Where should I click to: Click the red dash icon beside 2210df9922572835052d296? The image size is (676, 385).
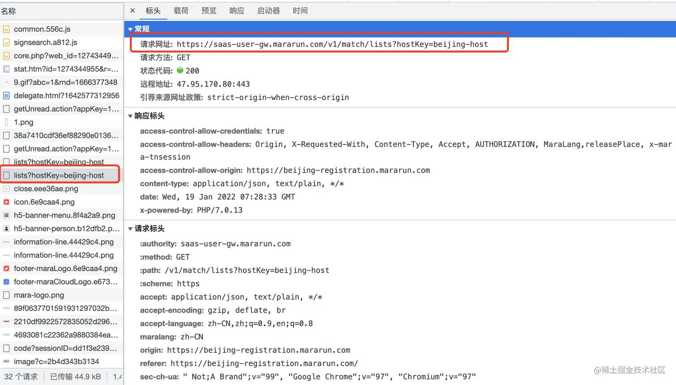coord(6,322)
